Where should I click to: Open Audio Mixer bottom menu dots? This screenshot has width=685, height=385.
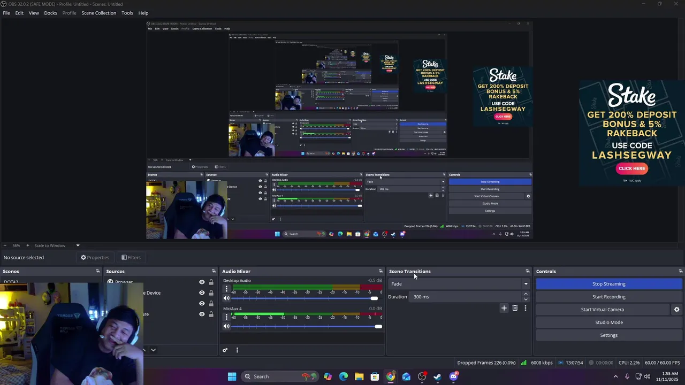[x=237, y=350]
